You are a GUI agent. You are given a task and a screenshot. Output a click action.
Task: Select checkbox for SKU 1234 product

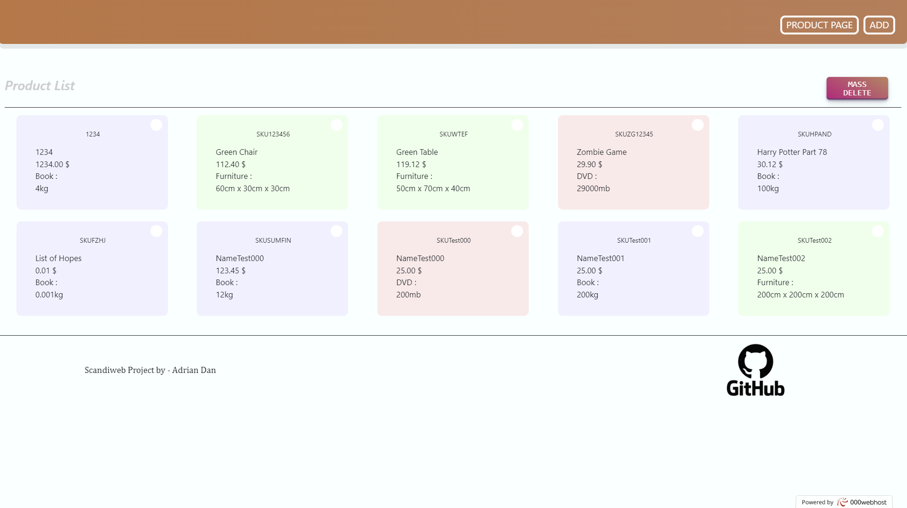point(156,125)
